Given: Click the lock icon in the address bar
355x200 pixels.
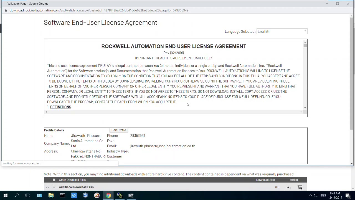Looking at the screenshot, I should (6, 10).
